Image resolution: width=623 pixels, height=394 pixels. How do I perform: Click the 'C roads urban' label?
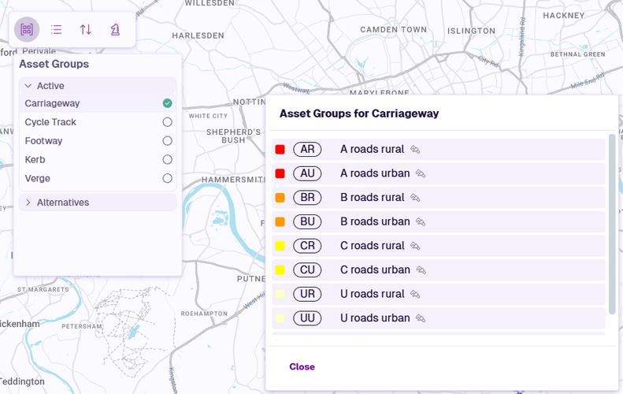(375, 270)
